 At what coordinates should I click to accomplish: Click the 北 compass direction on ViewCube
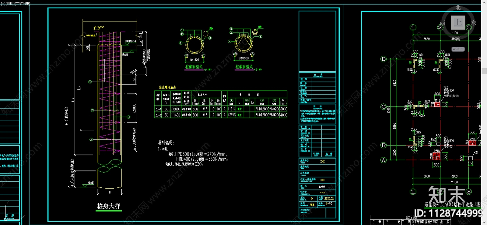[x=458, y=8]
